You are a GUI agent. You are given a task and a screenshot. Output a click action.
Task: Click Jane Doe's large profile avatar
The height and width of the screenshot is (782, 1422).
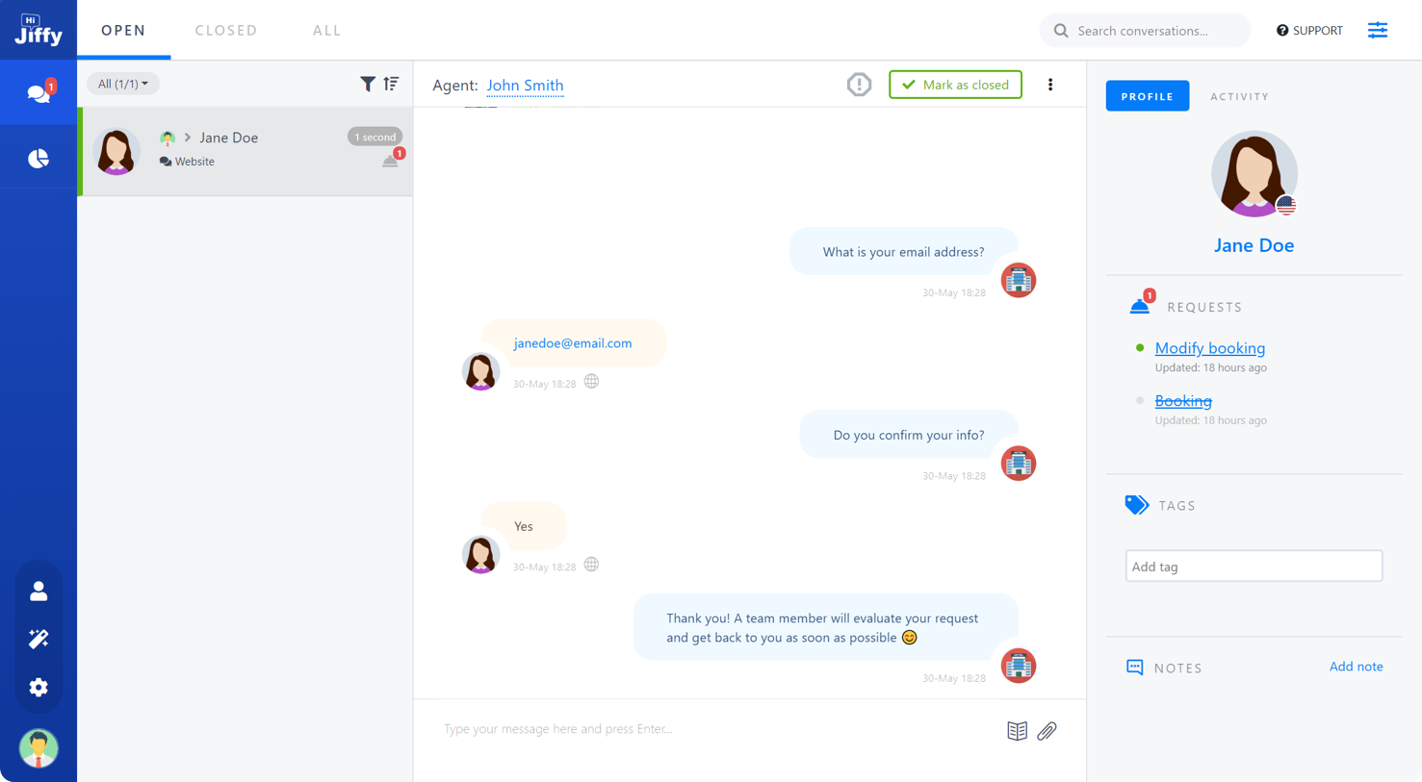coord(1254,174)
